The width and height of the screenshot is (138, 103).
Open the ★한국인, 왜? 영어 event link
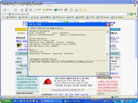click(28, 85)
